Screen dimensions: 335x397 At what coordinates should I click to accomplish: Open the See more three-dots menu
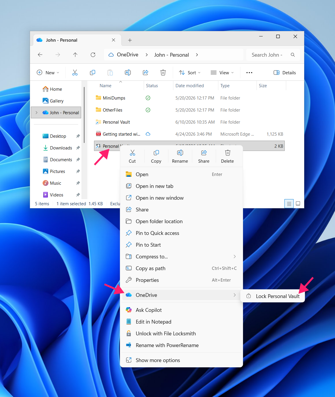[249, 73]
